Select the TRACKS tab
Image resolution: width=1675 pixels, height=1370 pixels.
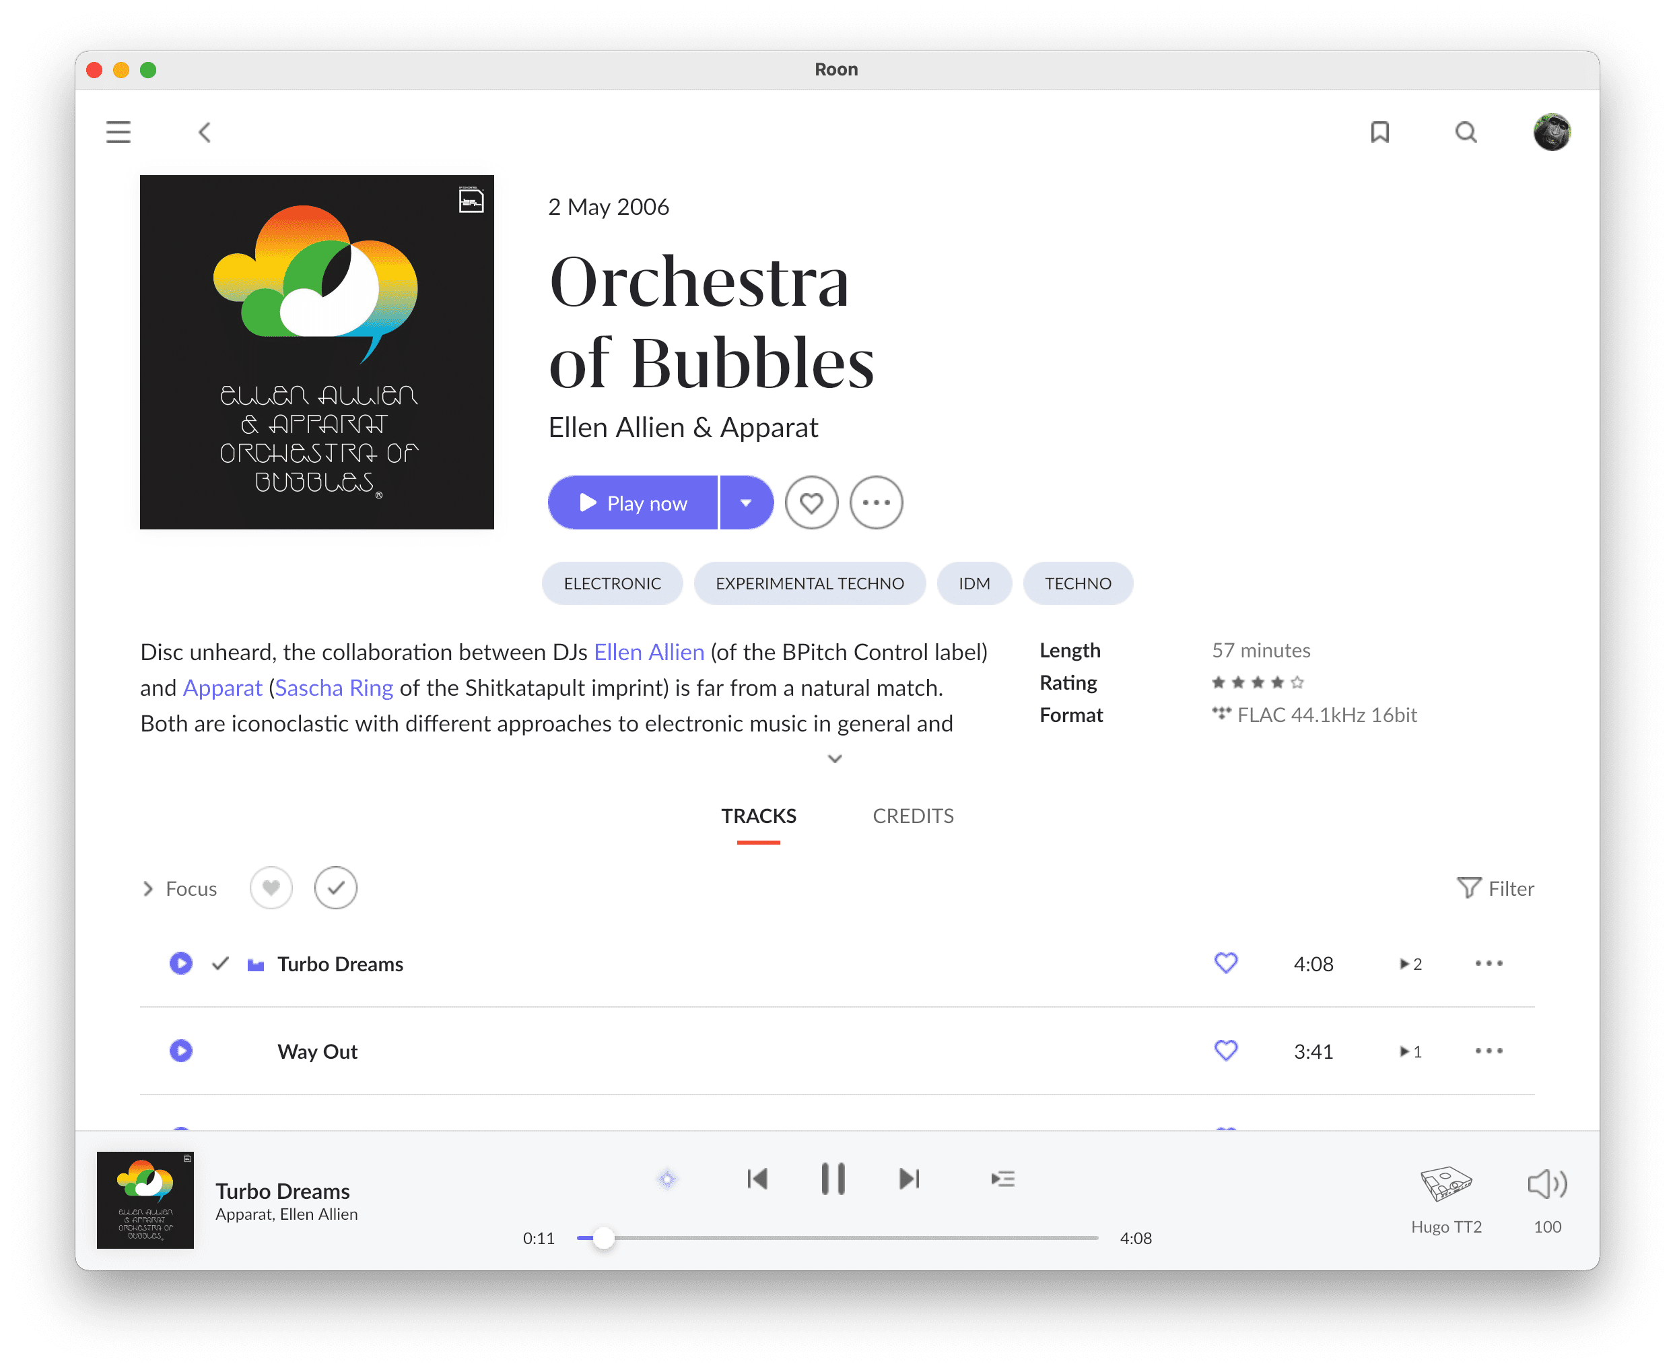coord(758,816)
